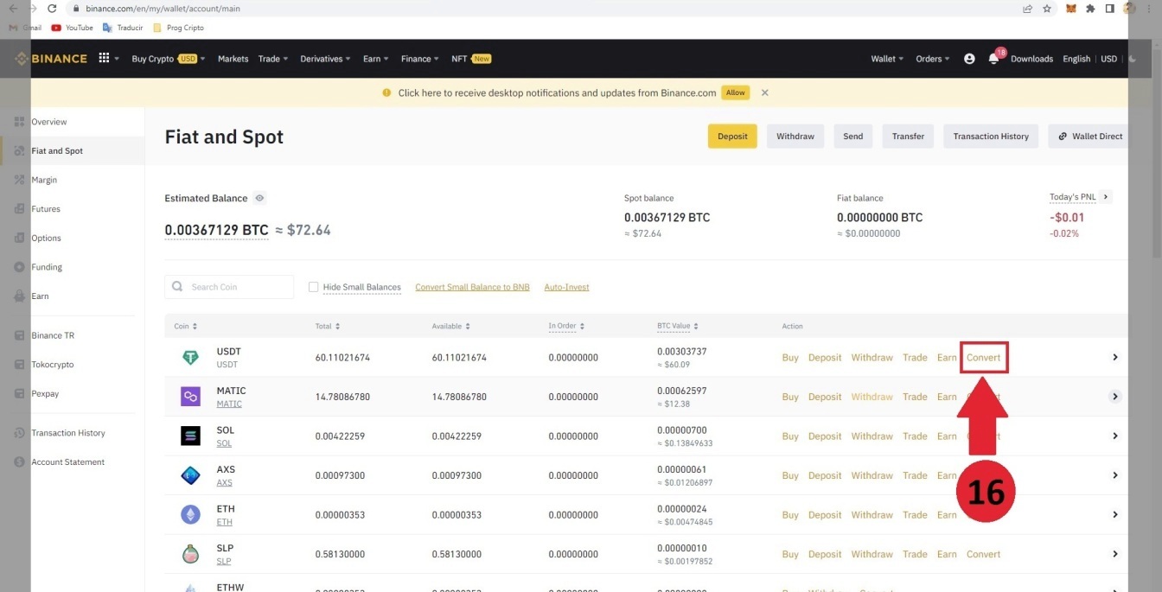
Task: Click the yellow Deposit button
Action: [x=732, y=137]
